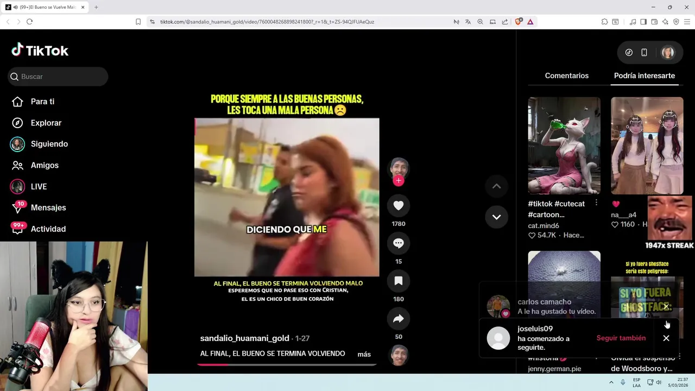Open sandalio_huamani_gold profile name
The height and width of the screenshot is (391, 695).
tap(244, 338)
